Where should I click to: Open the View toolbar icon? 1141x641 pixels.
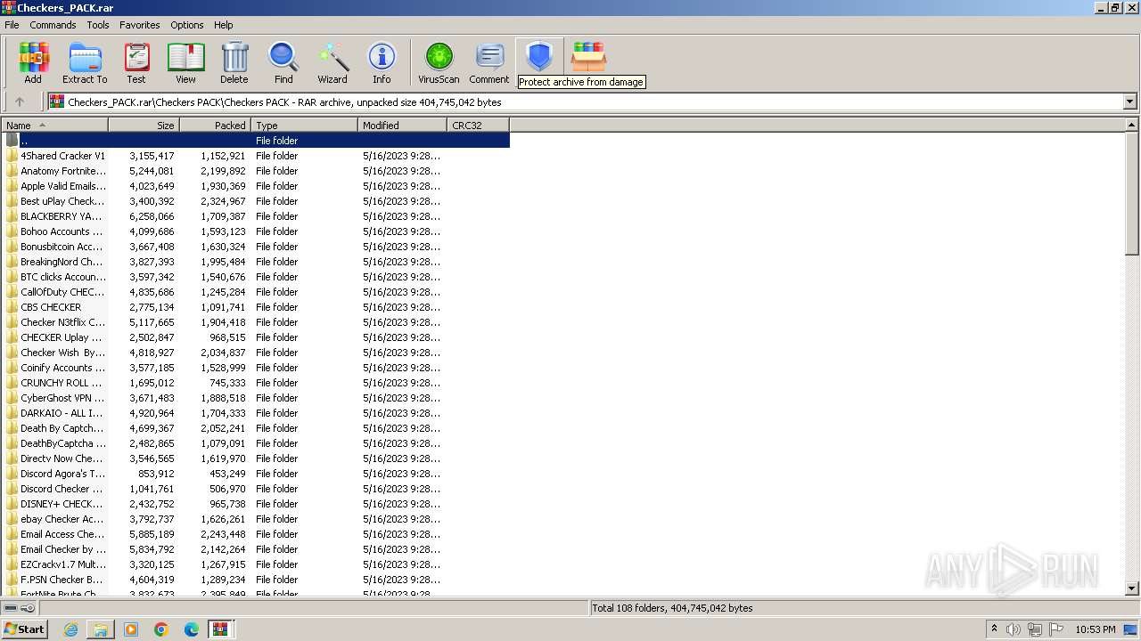pos(185,63)
